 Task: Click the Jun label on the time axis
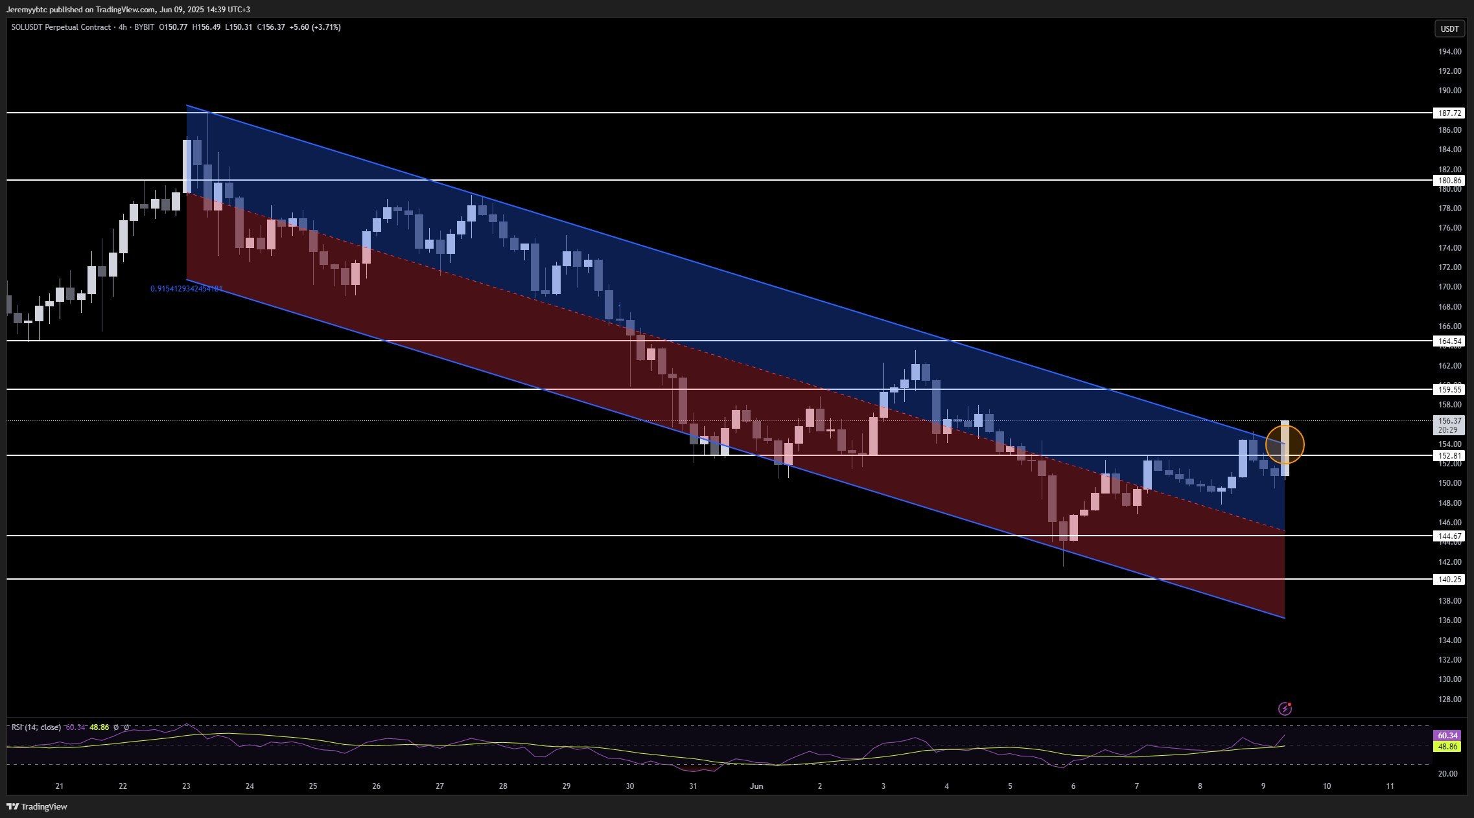click(756, 786)
